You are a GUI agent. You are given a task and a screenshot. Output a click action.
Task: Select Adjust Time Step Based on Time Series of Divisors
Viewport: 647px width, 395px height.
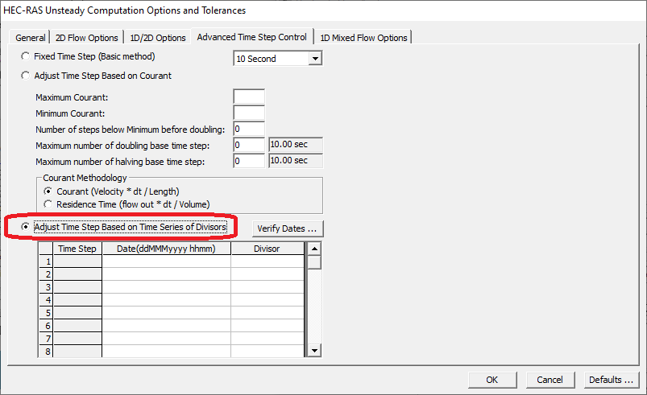point(26,227)
